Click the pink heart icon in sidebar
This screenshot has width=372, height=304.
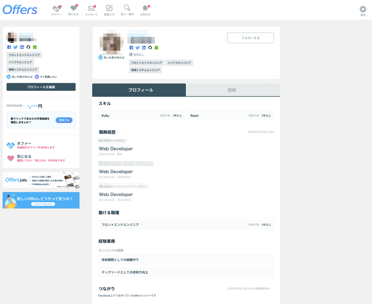11,158
